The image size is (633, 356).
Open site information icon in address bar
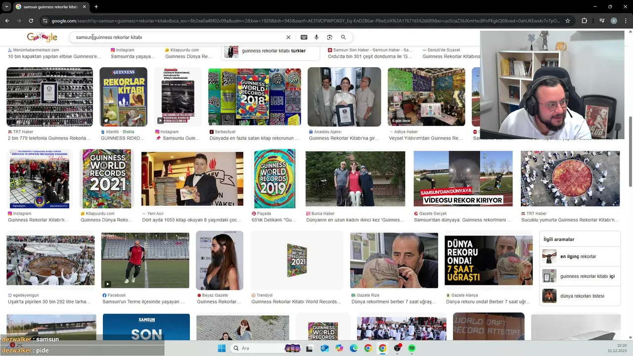click(x=45, y=21)
